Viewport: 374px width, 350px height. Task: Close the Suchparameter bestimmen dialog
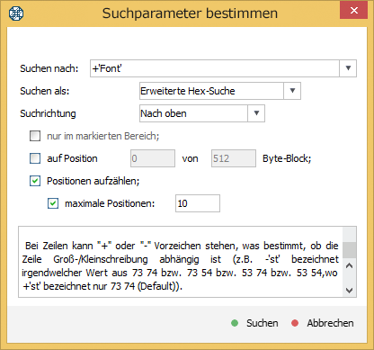point(353,11)
